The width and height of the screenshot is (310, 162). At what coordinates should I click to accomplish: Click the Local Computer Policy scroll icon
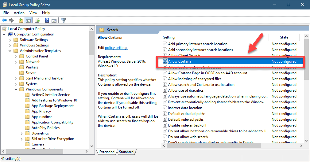[4, 29]
